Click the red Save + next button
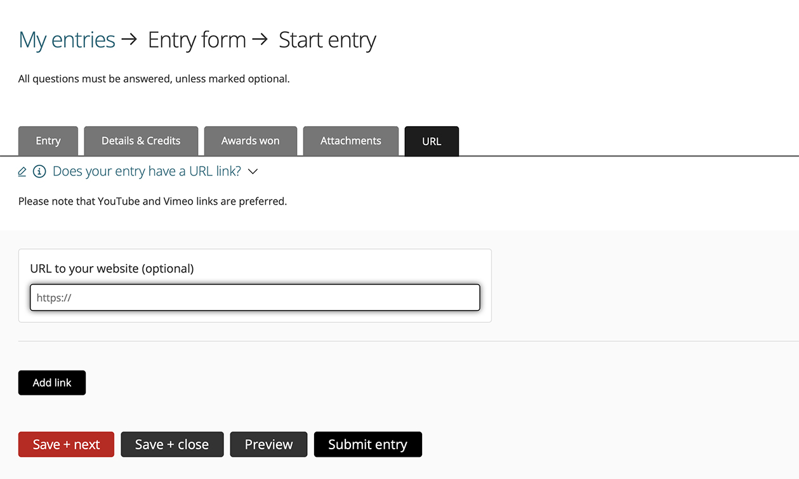 tap(66, 445)
